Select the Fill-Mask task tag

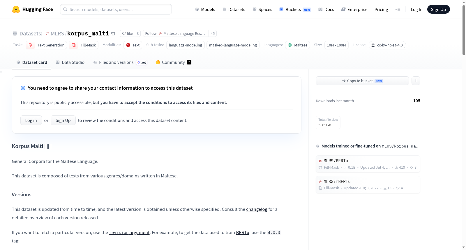coord(84,45)
